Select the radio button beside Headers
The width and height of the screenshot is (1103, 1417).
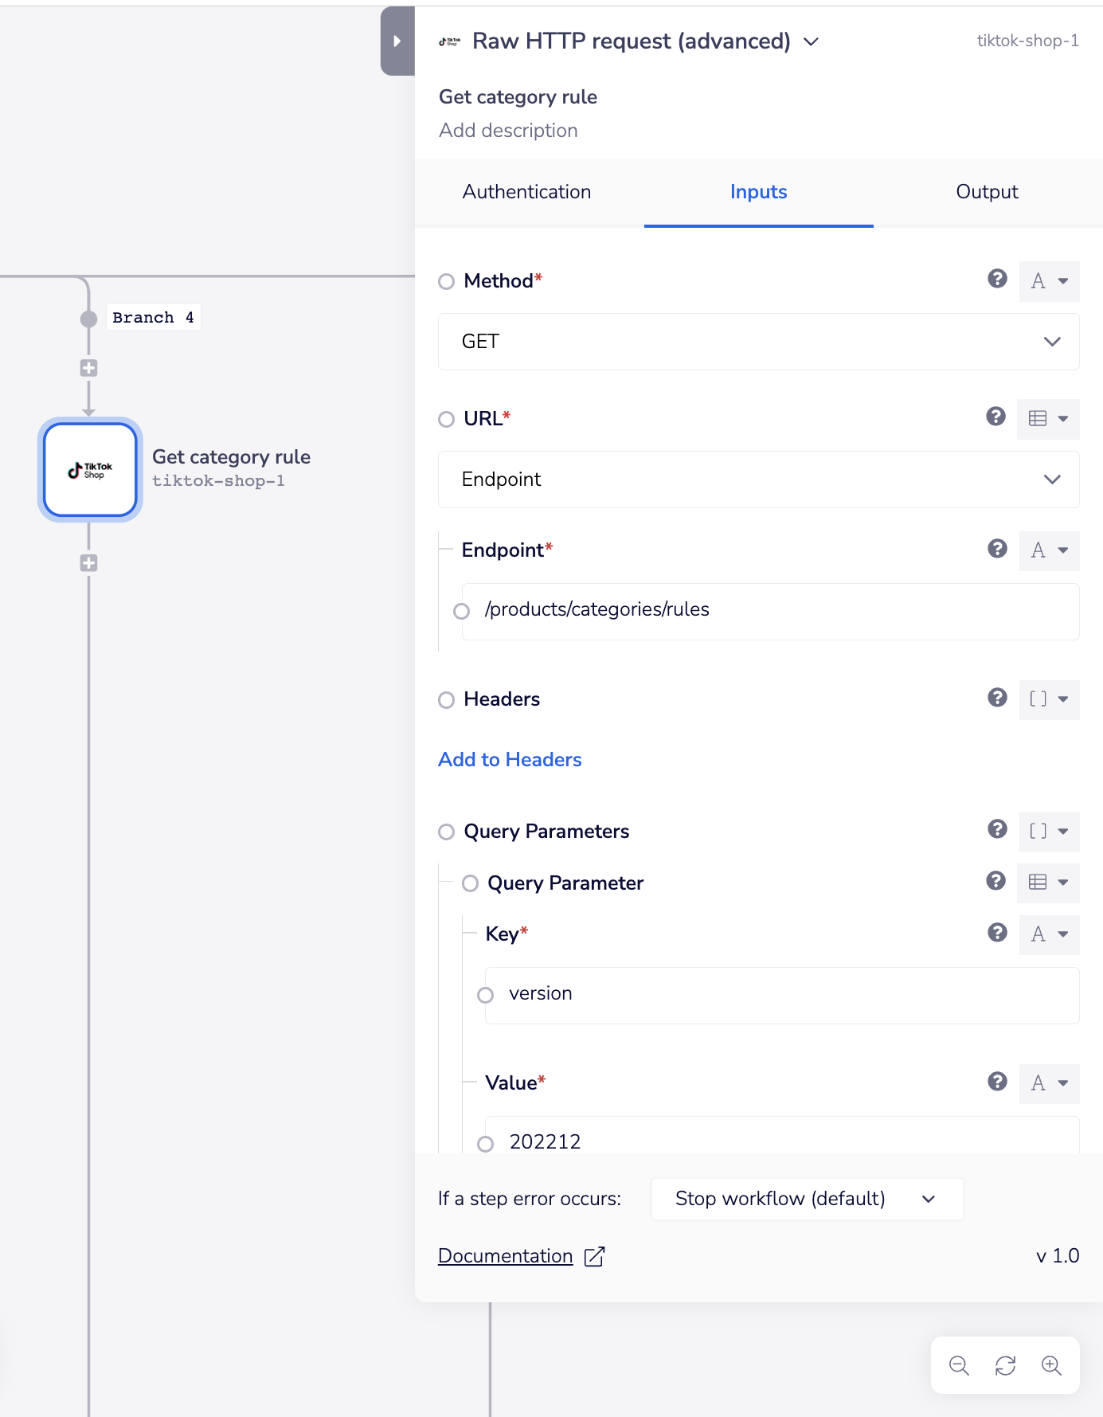click(447, 700)
